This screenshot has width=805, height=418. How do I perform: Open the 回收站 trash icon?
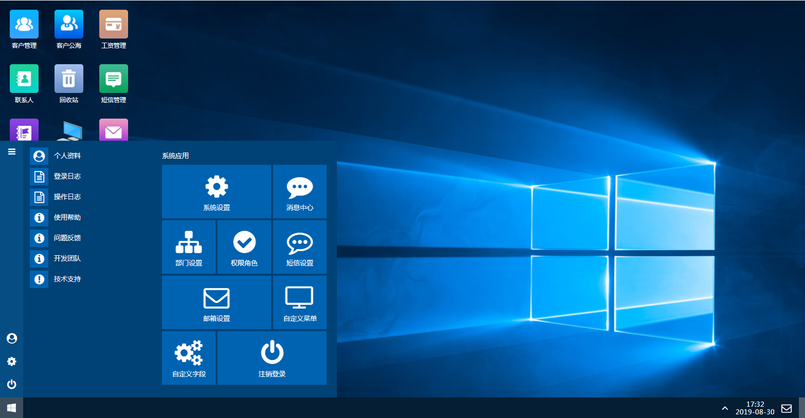tap(69, 84)
